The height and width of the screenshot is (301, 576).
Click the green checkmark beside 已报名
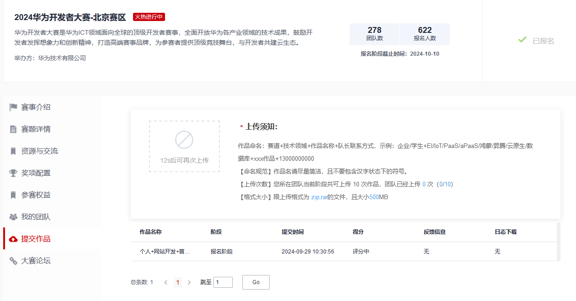pyautogui.click(x=522, y=40)
